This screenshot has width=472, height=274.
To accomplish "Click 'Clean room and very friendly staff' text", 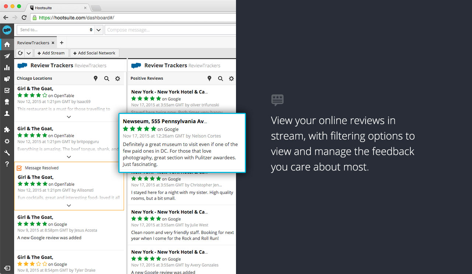I will click(182, 235).
